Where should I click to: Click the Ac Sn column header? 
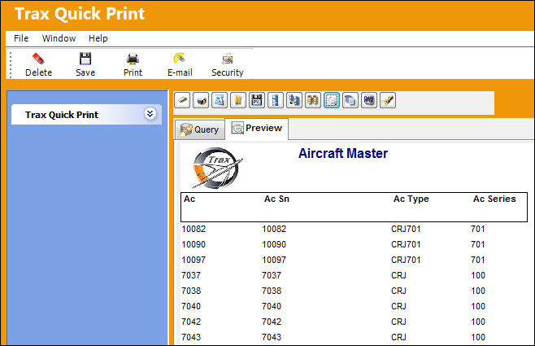click(276, 199)
